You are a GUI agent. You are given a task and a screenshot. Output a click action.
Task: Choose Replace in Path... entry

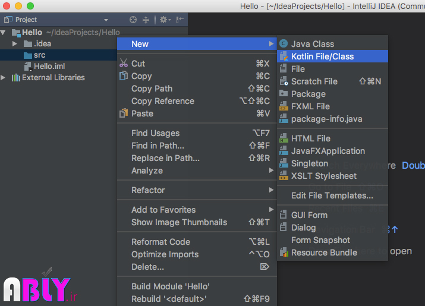[x=197, y=158]
